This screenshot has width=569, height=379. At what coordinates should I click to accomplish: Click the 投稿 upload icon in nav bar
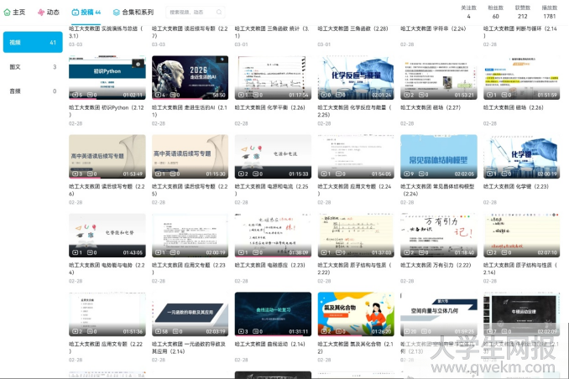[x=75, y=13]
